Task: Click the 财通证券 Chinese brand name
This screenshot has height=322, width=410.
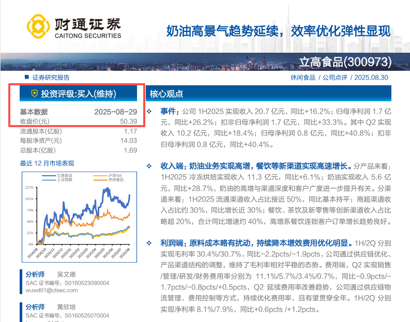Action: (x=88, y=24)
